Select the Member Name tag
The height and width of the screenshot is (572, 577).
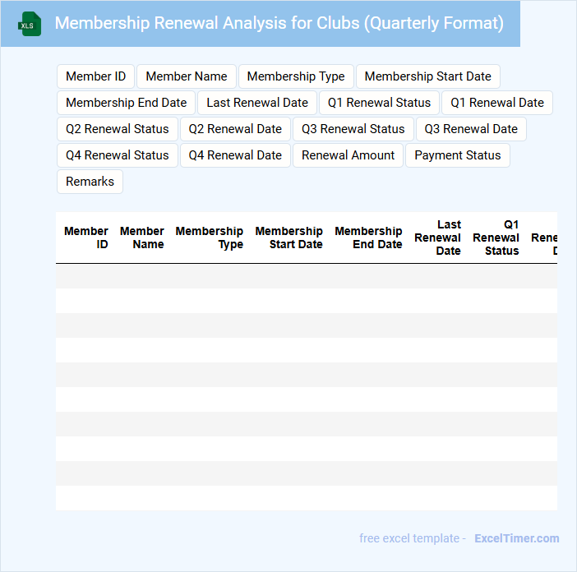pos(187,76)
